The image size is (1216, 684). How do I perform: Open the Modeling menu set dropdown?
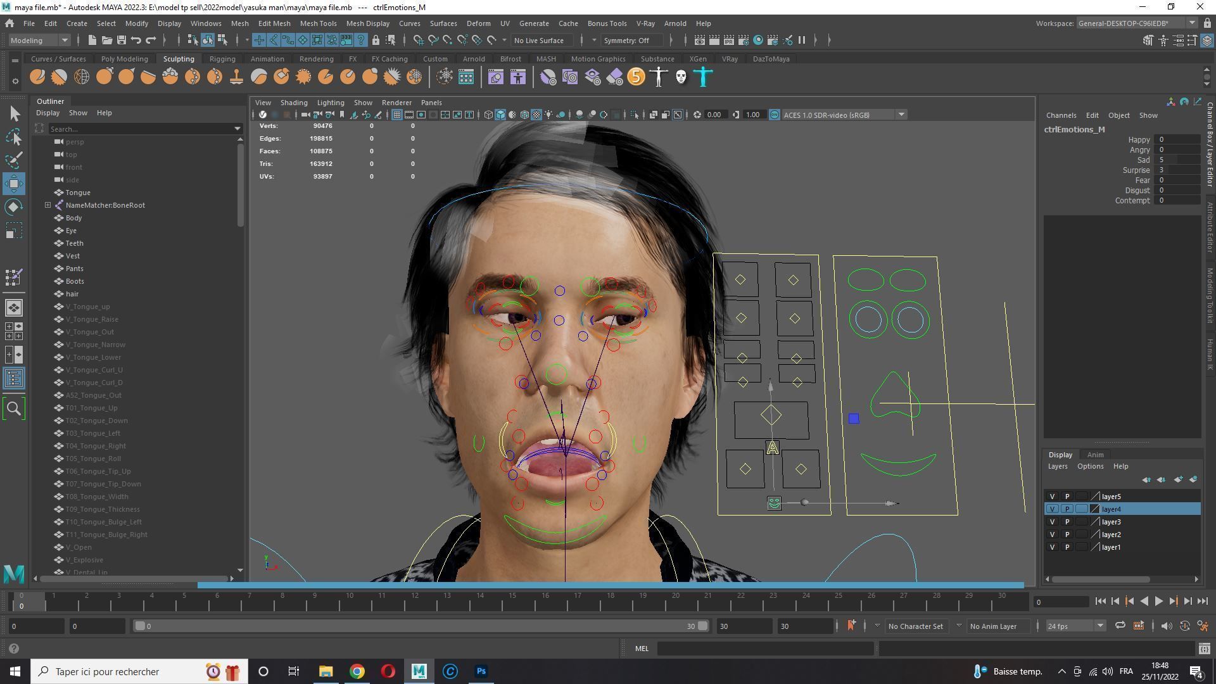[x=39, y=41]
